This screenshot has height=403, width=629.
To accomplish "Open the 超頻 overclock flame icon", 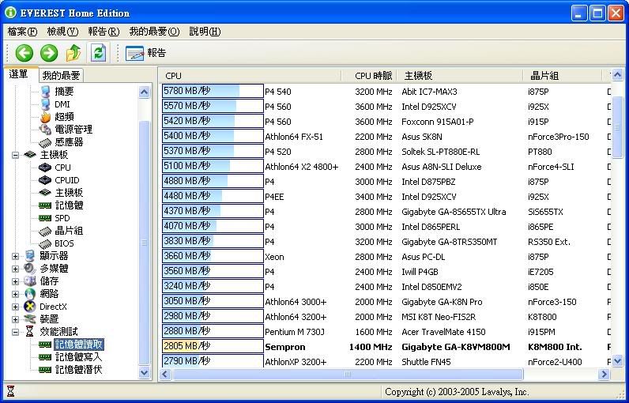I will click(45, 117).
